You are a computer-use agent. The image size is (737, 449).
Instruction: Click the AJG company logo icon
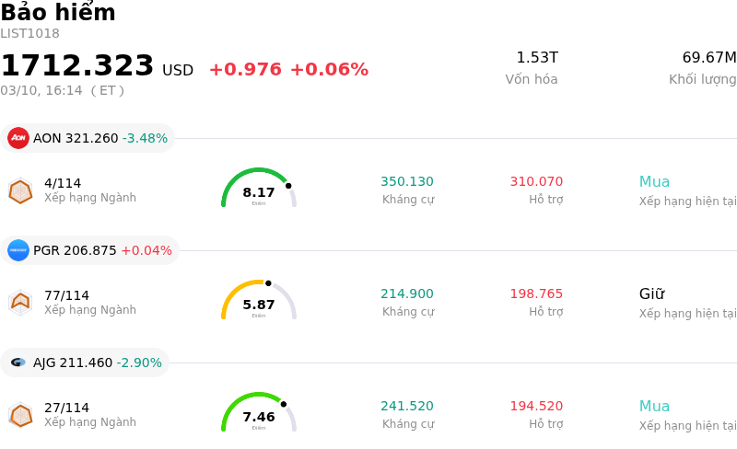[x=18, y=363]
